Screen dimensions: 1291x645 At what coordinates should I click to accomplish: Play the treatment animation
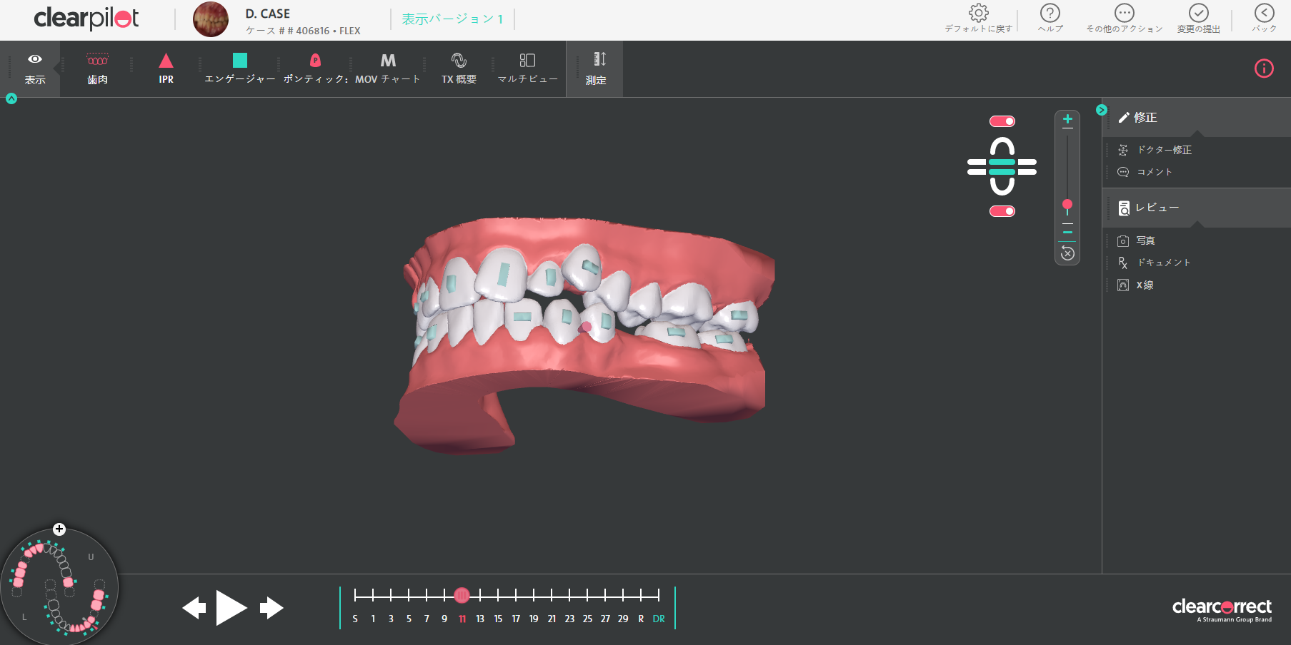point(231,608)
